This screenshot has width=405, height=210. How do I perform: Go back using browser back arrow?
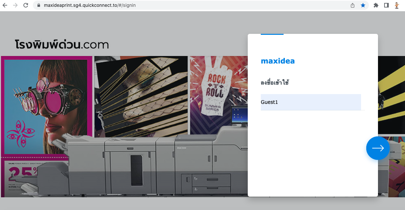5,5
